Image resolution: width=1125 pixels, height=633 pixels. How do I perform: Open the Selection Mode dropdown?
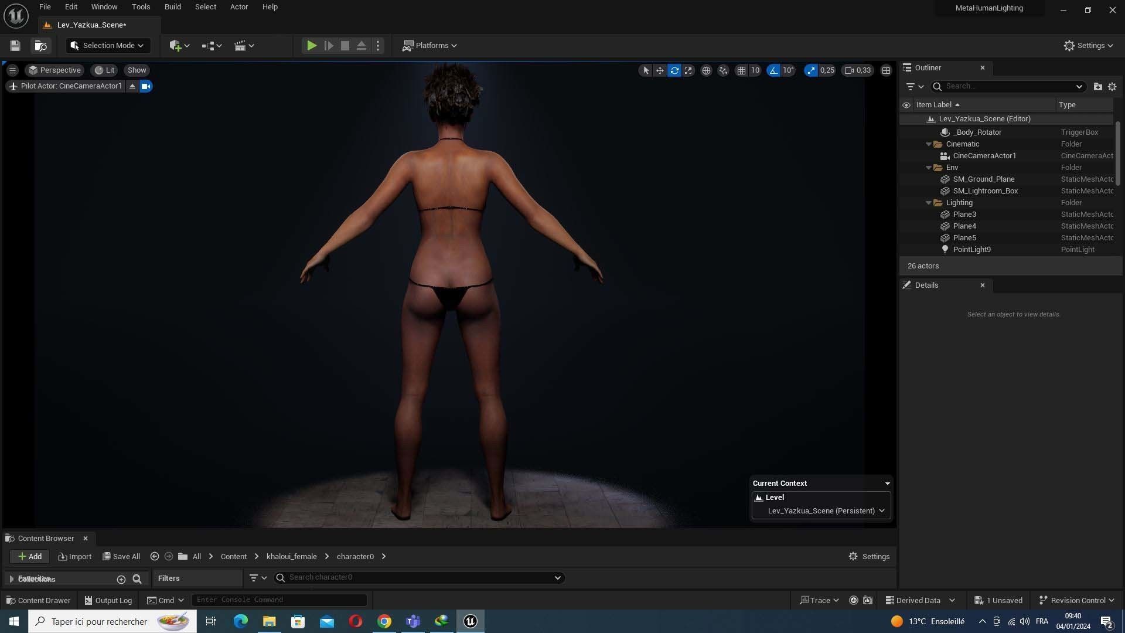point(108,46)
